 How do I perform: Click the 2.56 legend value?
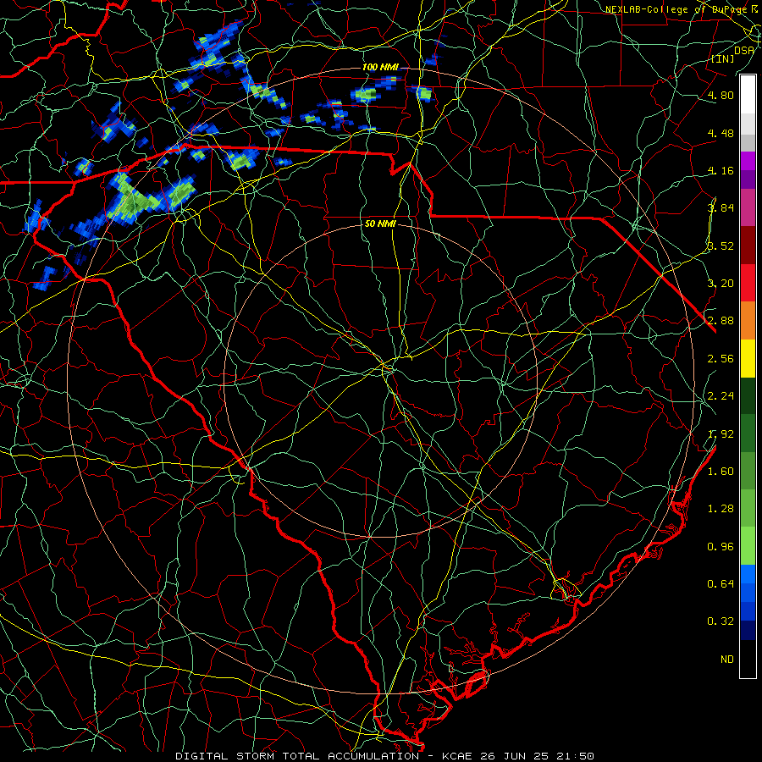click(721, 359)
